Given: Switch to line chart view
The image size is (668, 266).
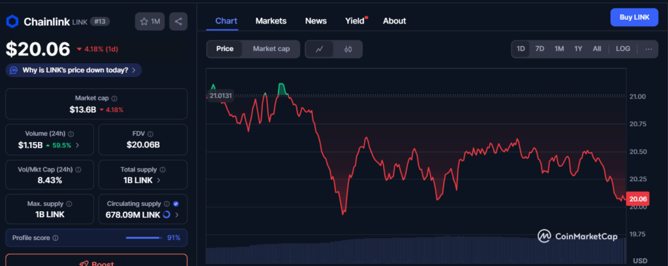Looking at the screenshot, I should (320, 49).
